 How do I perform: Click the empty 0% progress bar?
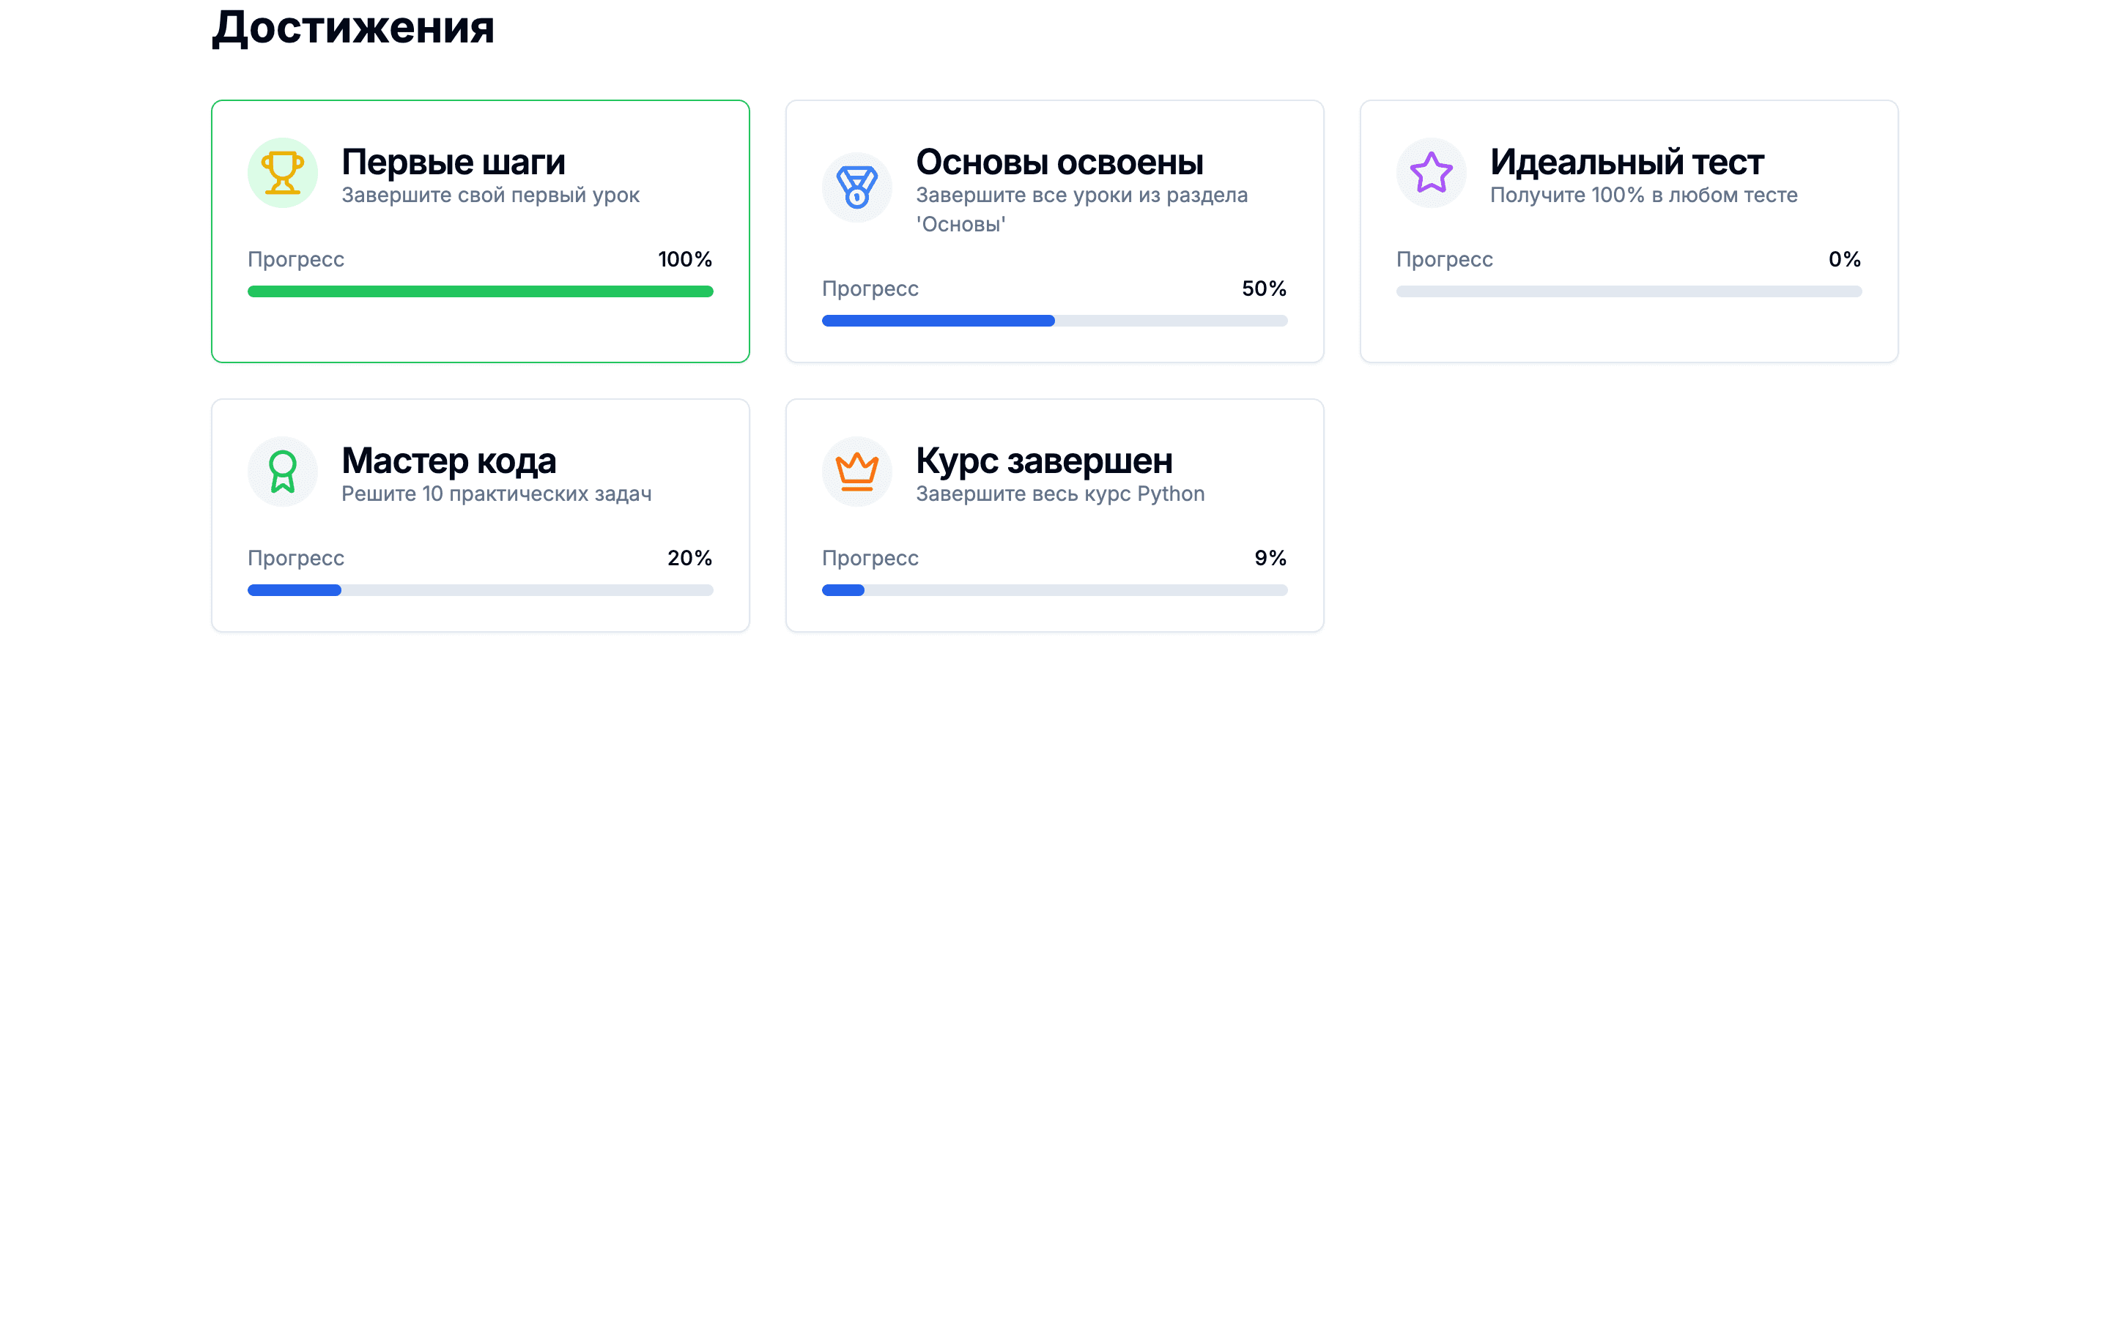pyautogui.click(x=1628, y=292)
